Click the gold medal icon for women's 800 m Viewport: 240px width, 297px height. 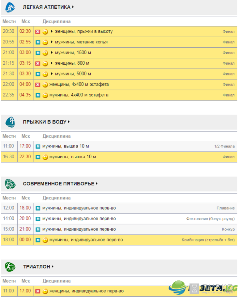point(45,63)
